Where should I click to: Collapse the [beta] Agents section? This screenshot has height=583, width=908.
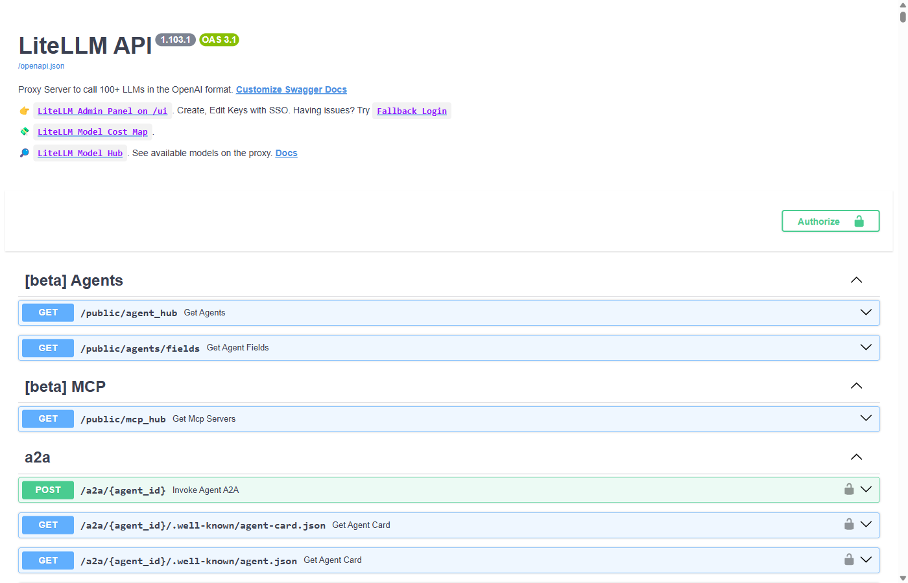(856, 280)
